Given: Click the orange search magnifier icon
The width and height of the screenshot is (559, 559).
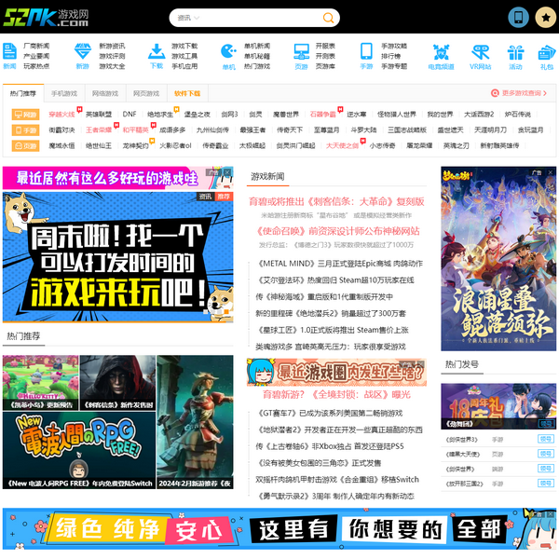Looking at the screenshot, I should click(x=329, y=18).
